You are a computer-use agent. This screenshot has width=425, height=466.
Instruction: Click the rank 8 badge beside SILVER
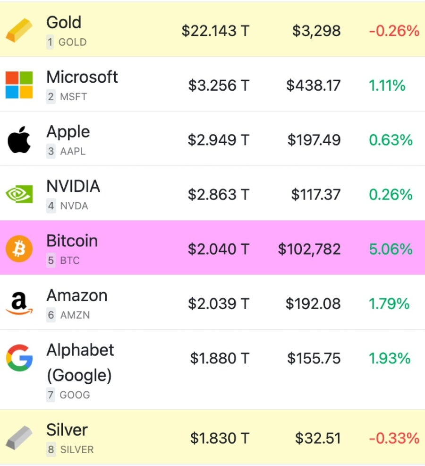pos(51,449)
